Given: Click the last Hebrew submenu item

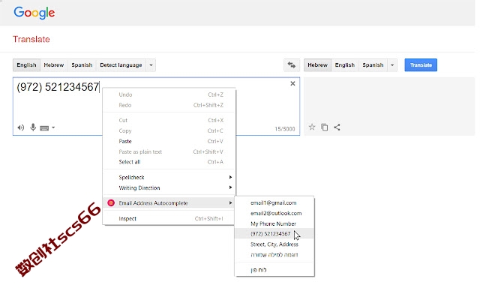Looking at the screenshot, I should [274, 270].
